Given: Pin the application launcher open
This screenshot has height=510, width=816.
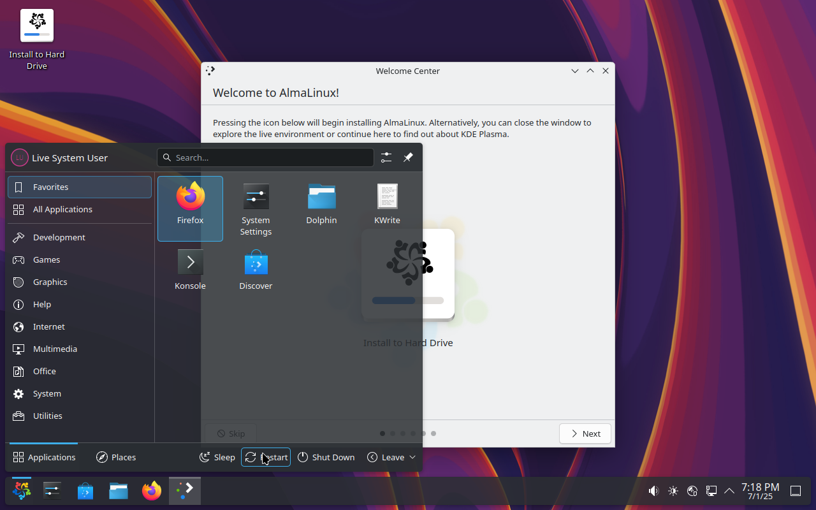Looking at the screenshot, I should coord(408,157).
